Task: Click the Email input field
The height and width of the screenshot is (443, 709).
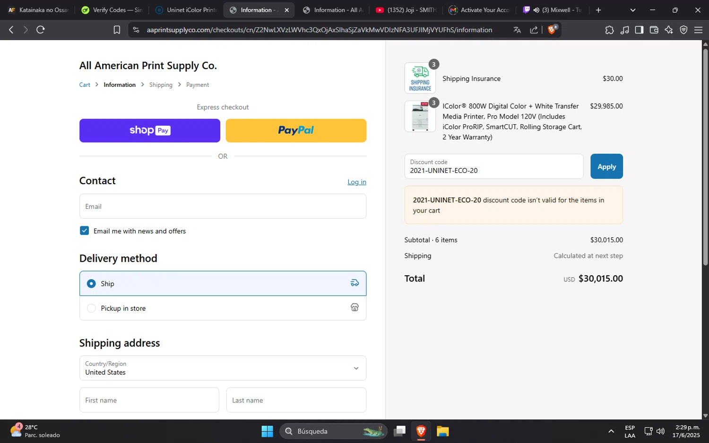Action: tap(223, 206)
